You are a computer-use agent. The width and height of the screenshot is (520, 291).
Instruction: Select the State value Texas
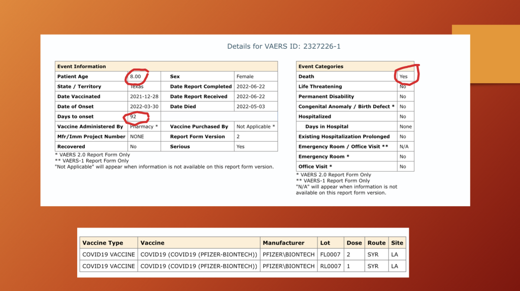coord(137,87)
